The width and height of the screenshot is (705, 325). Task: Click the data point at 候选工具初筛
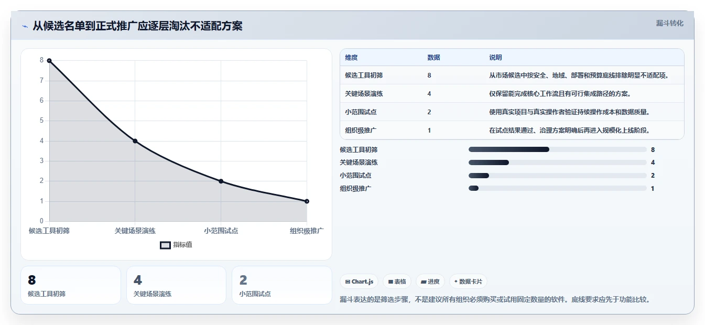coord(49,61)
